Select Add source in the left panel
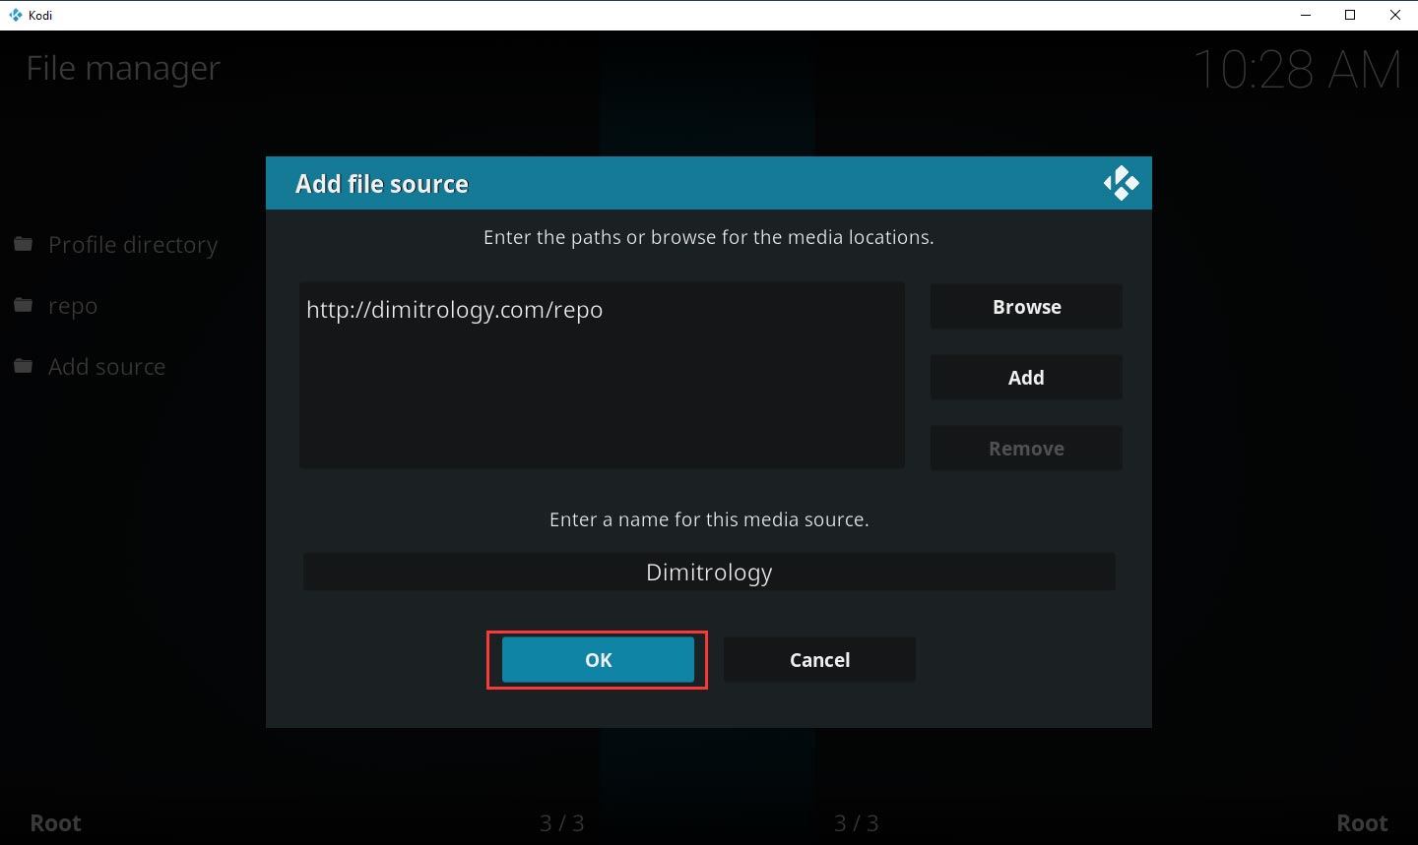Screen dimensions: 1418x845 pyautogui.click(x=106, y=366)
